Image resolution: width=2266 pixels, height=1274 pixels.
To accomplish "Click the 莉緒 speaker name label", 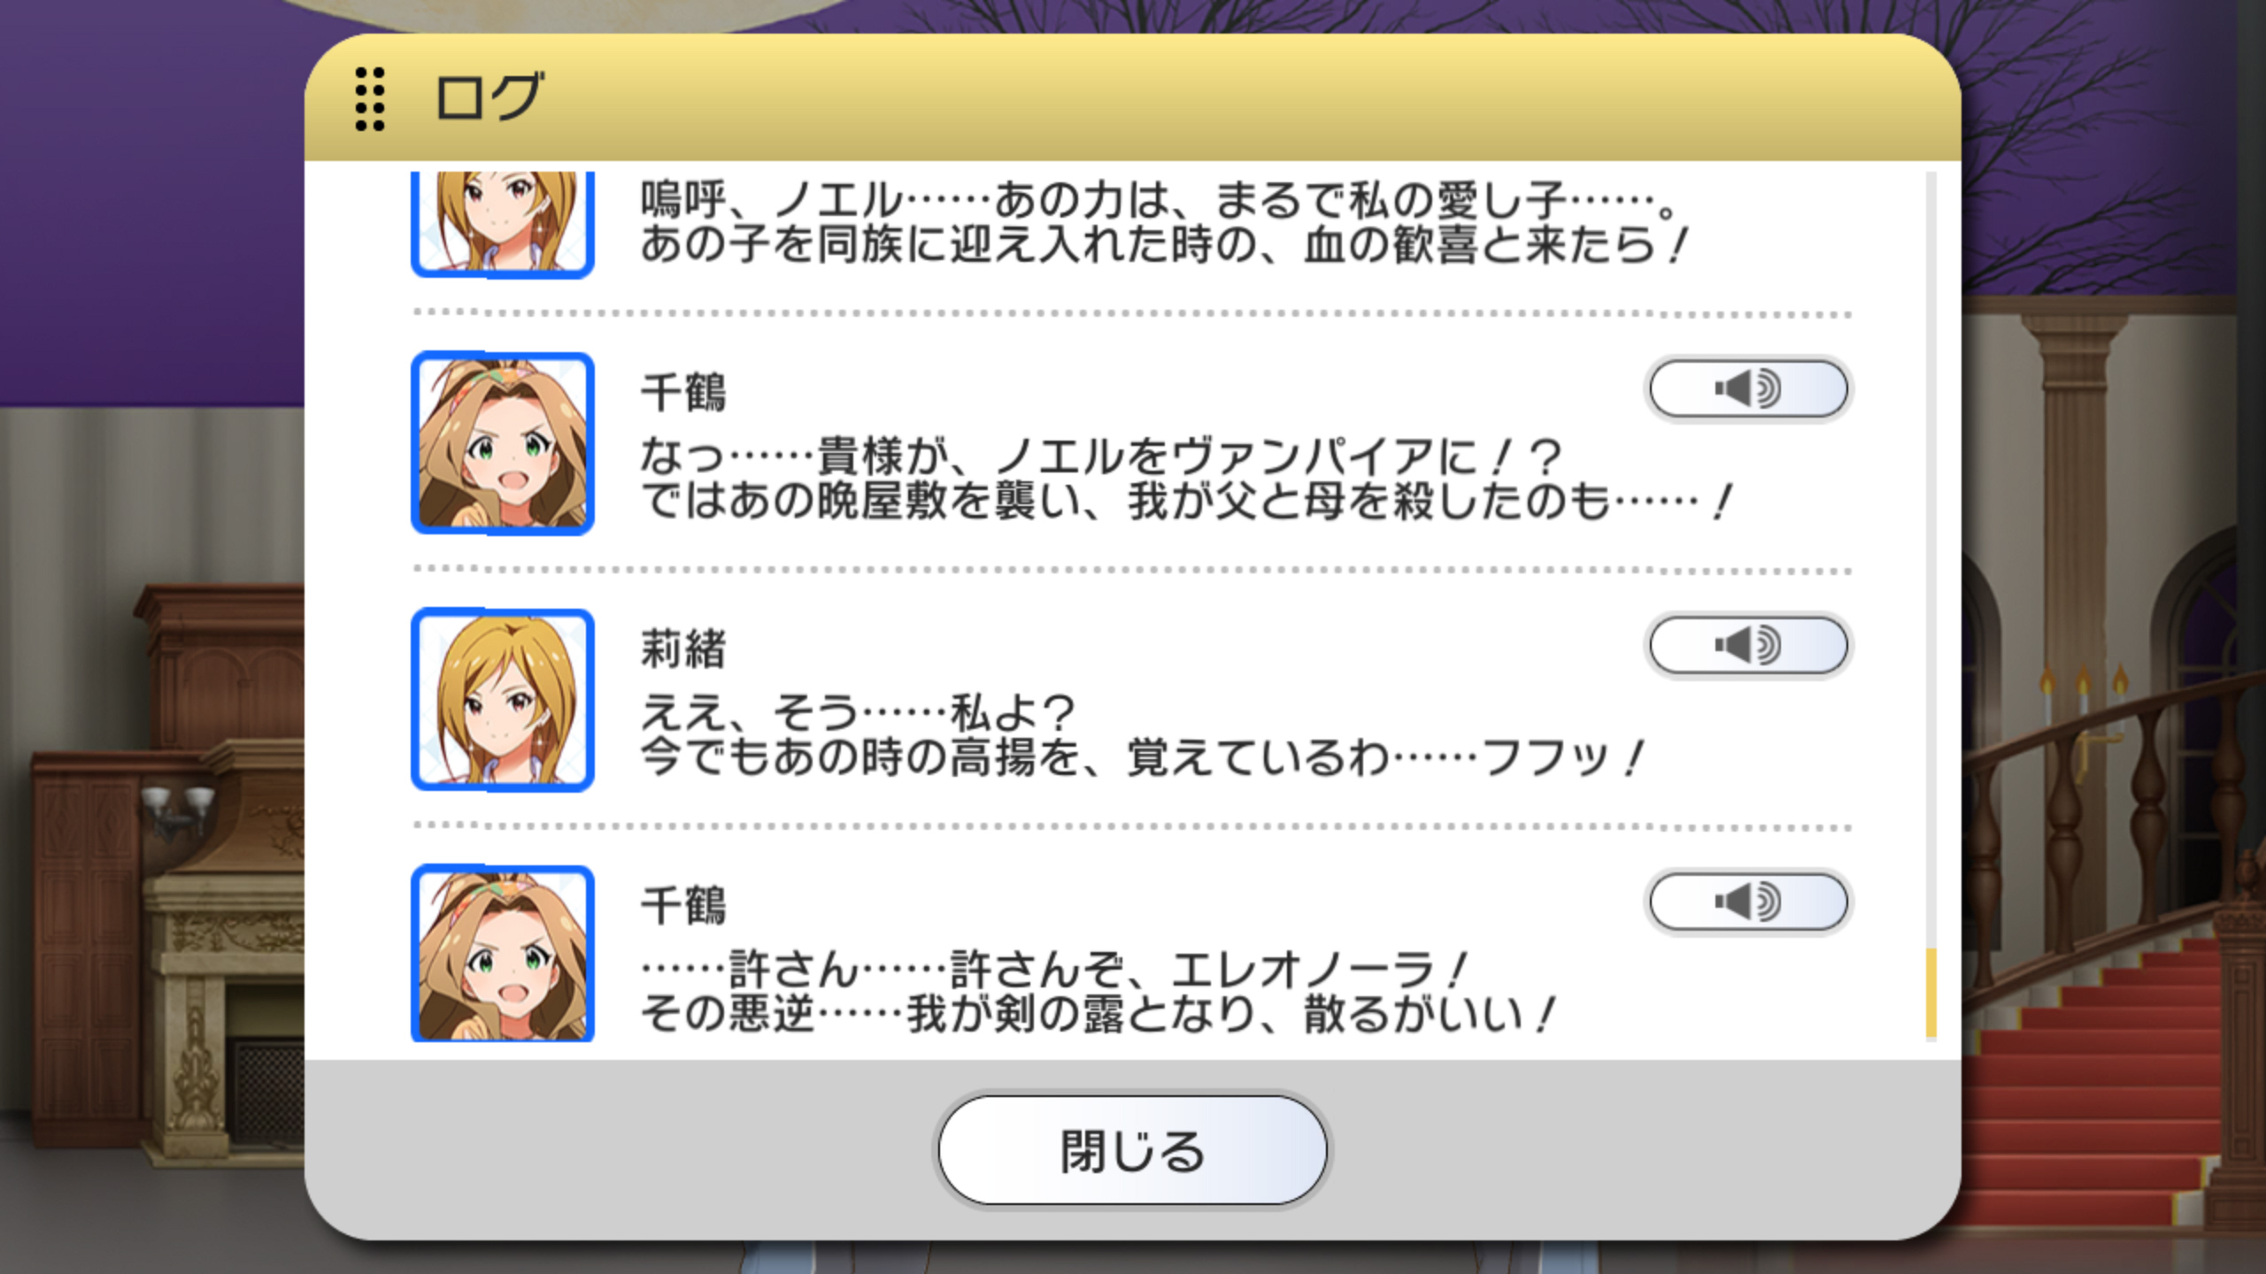I will click(682, 649).
